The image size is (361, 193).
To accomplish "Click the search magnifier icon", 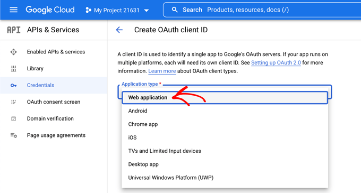I will (175, 10).
